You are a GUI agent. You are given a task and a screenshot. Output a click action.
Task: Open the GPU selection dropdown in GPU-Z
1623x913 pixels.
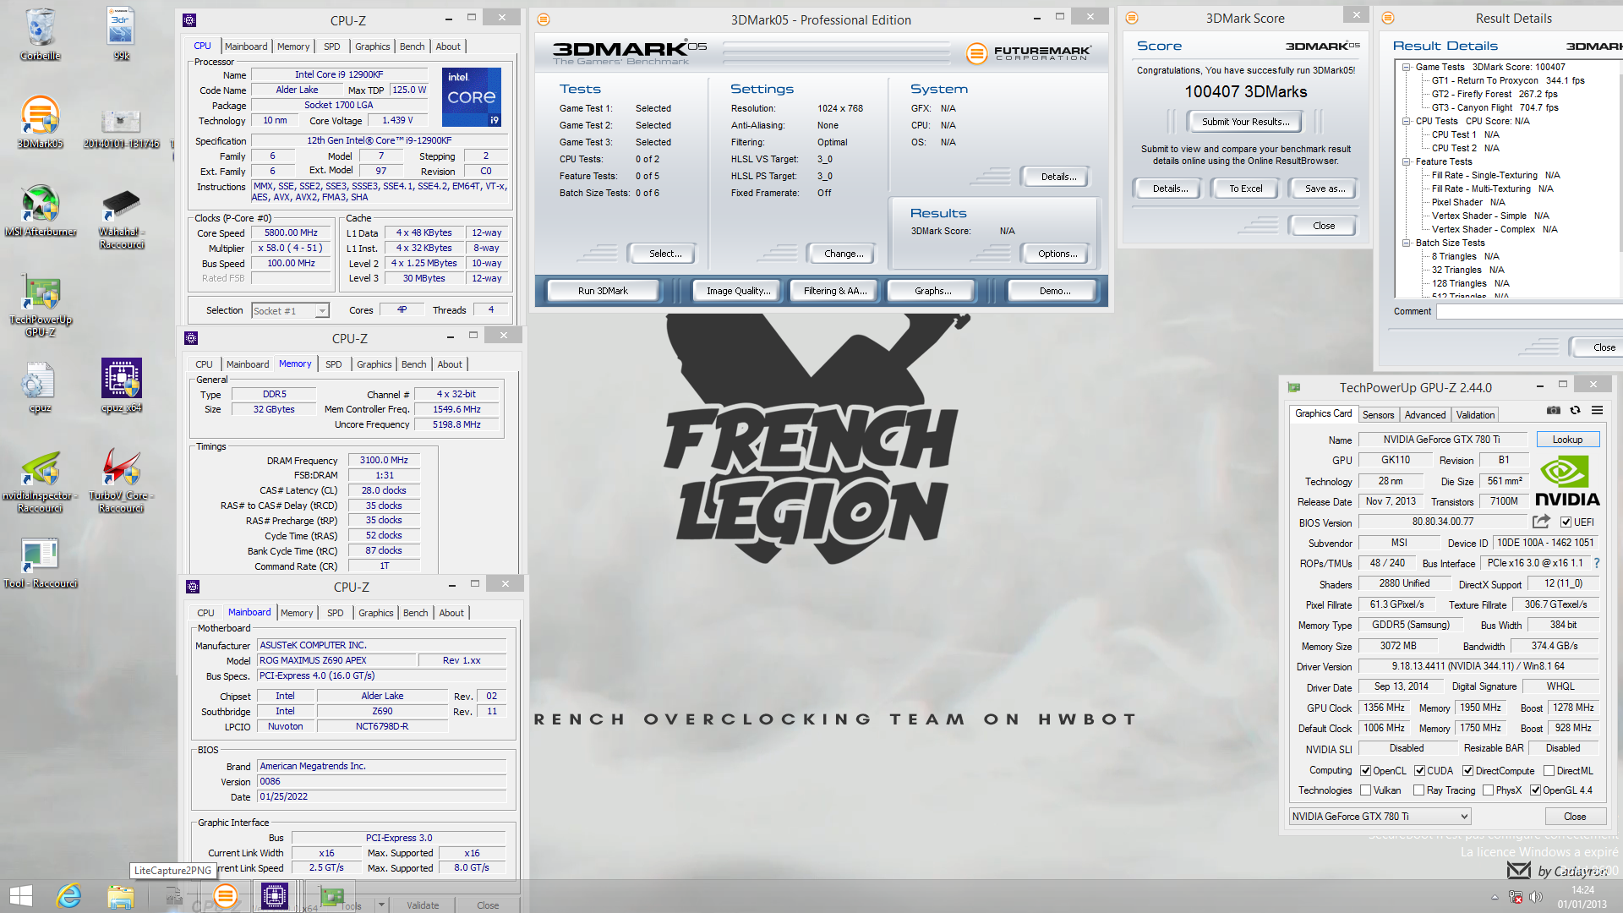pos(1380,817)
